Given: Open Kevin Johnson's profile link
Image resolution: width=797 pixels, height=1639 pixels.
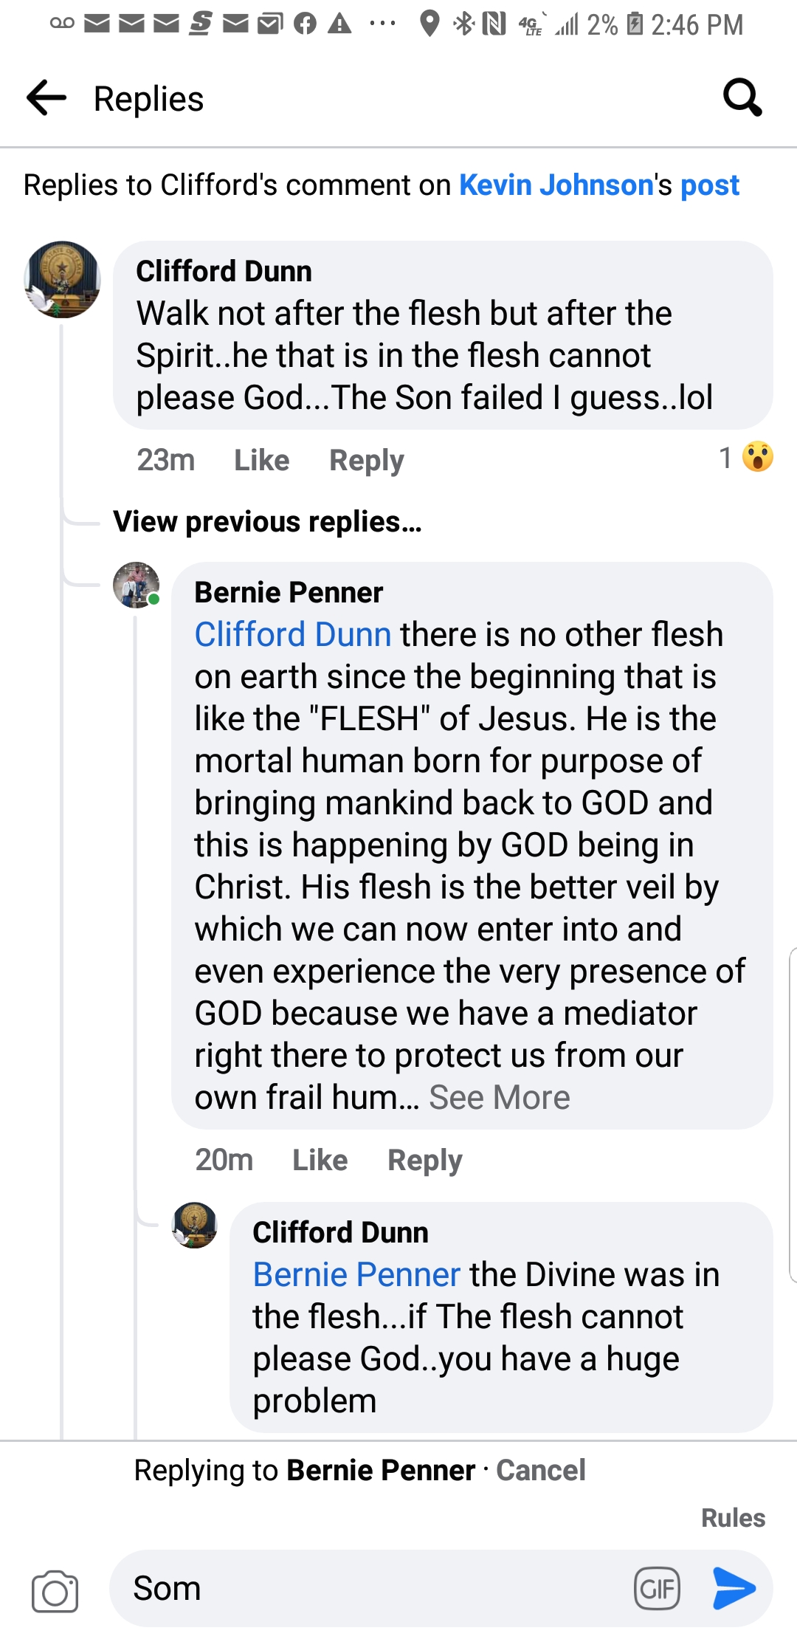Looking at the screenshot, I should coord(556,185).
